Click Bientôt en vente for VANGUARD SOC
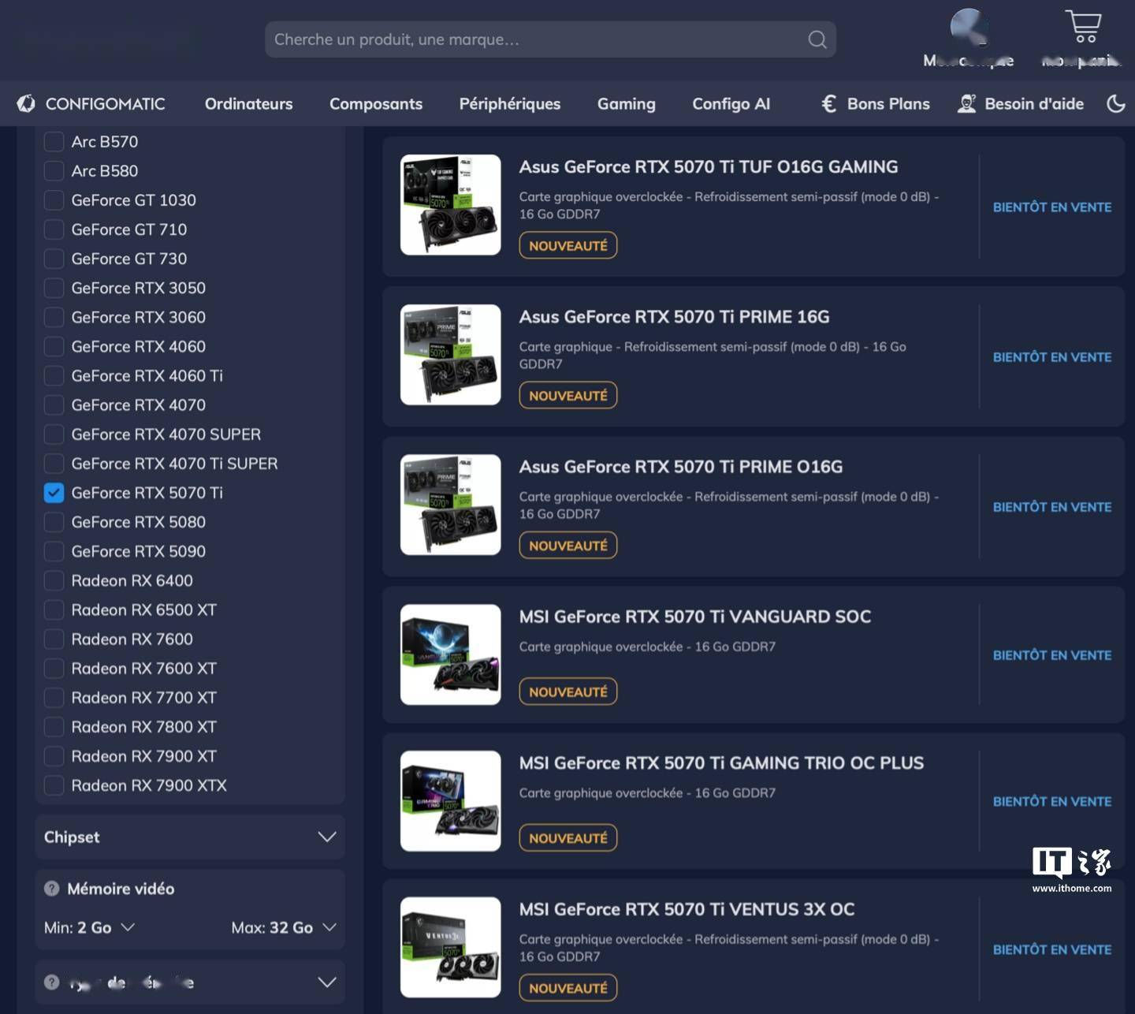This screenshot has width=1135, height=1014. click(x=1052, y=655)
